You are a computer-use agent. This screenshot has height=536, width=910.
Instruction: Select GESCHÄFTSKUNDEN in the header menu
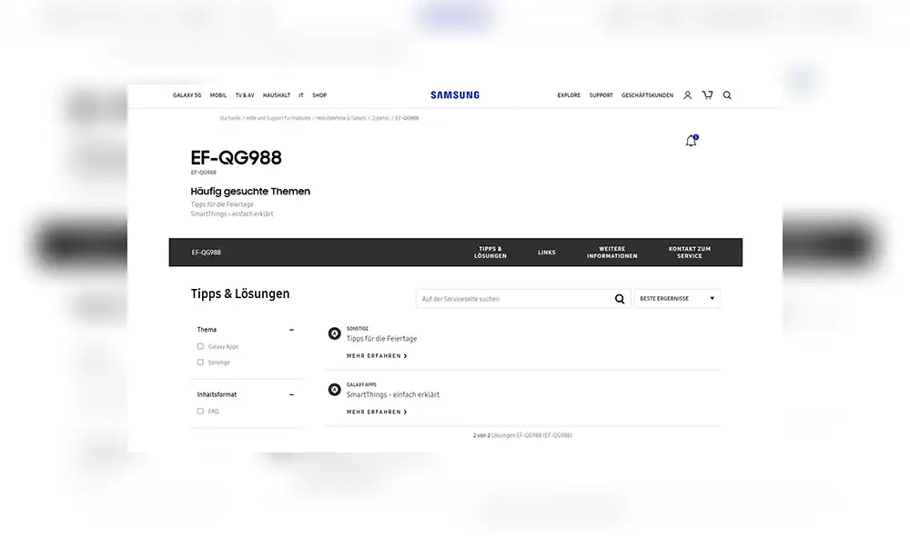click(647, 94)
